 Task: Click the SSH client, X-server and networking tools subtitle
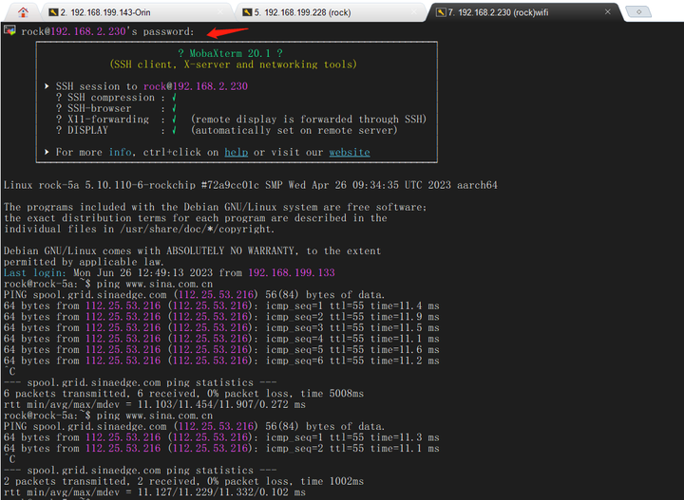[x=234, y=65]
